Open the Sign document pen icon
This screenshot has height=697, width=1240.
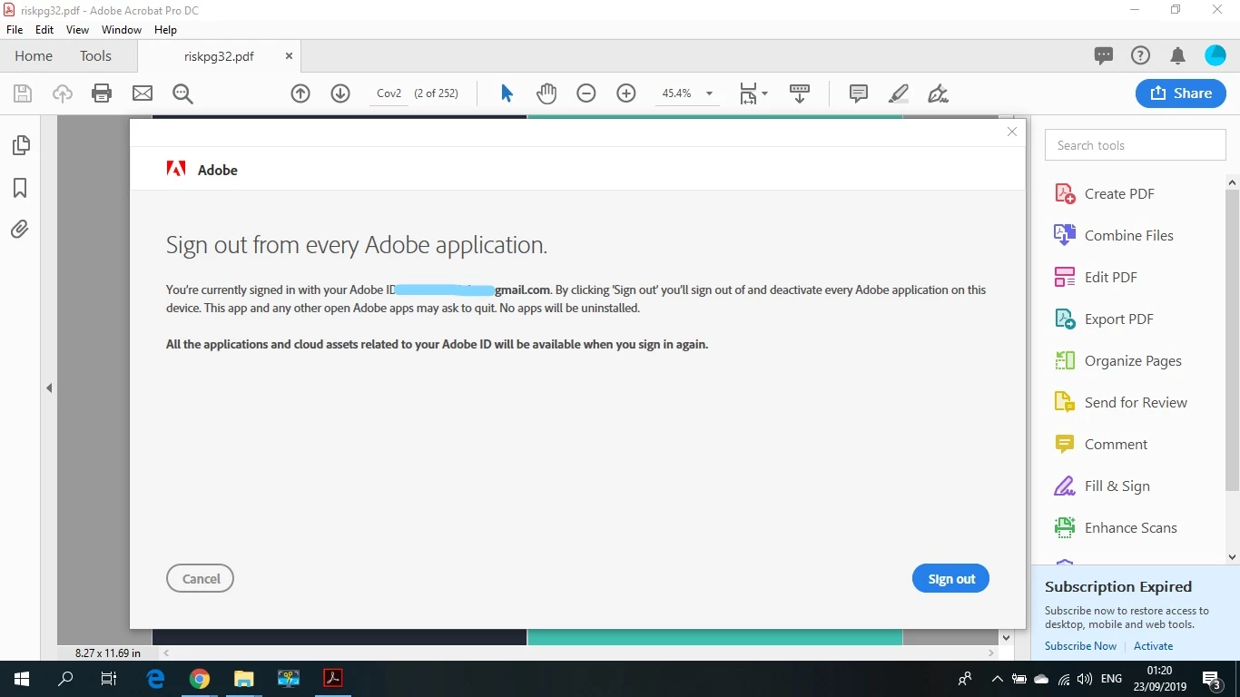[939, 93]
